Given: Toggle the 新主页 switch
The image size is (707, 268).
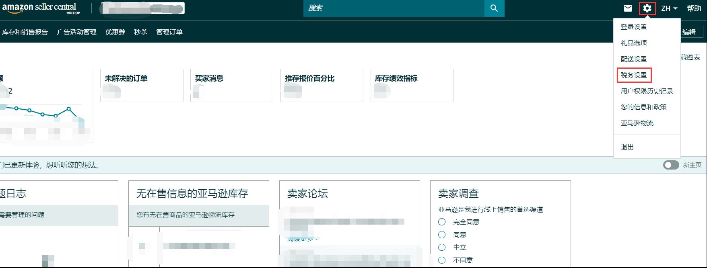Looking at the screenshot, I should click(671, 165).
